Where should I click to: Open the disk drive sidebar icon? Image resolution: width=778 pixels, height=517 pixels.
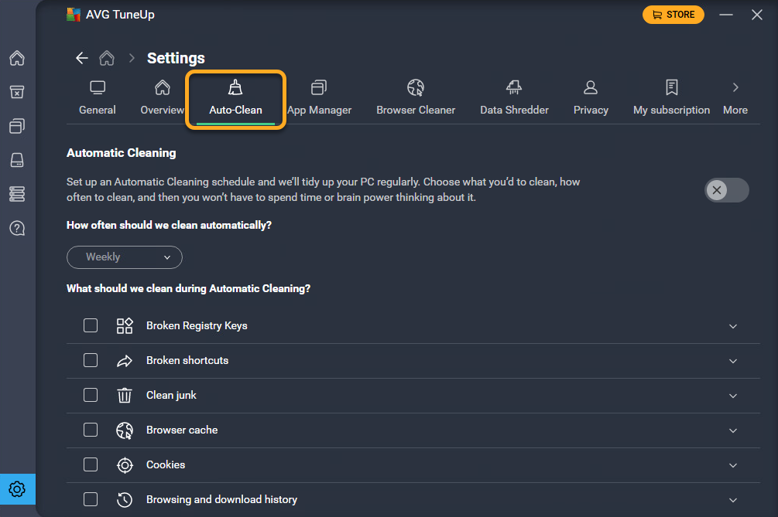point(17,159)
